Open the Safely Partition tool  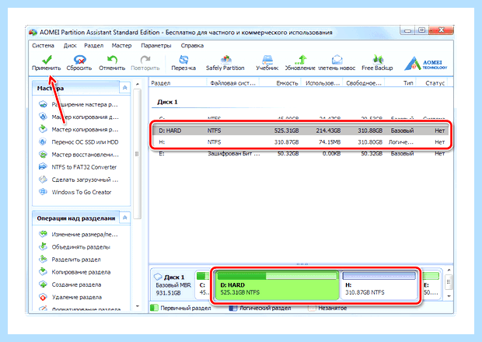(225, 63)
